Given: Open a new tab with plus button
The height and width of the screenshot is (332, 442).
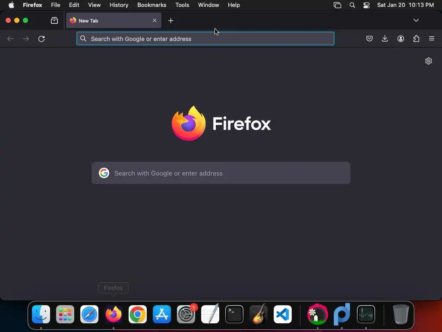Looking at the screenshot, I should point(170,21).
